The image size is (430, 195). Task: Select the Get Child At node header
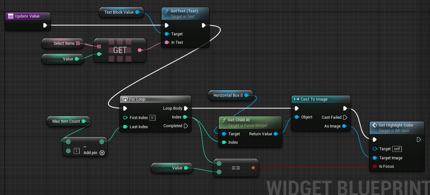(250, 122)
